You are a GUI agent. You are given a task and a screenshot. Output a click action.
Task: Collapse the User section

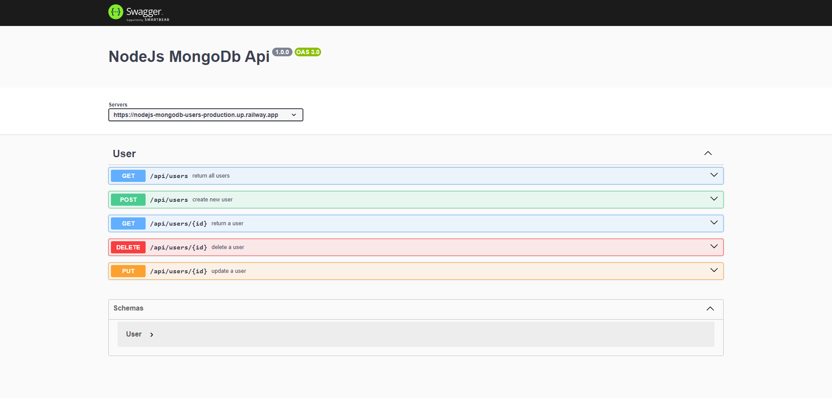pyautogui.click(x=708, y=153)
